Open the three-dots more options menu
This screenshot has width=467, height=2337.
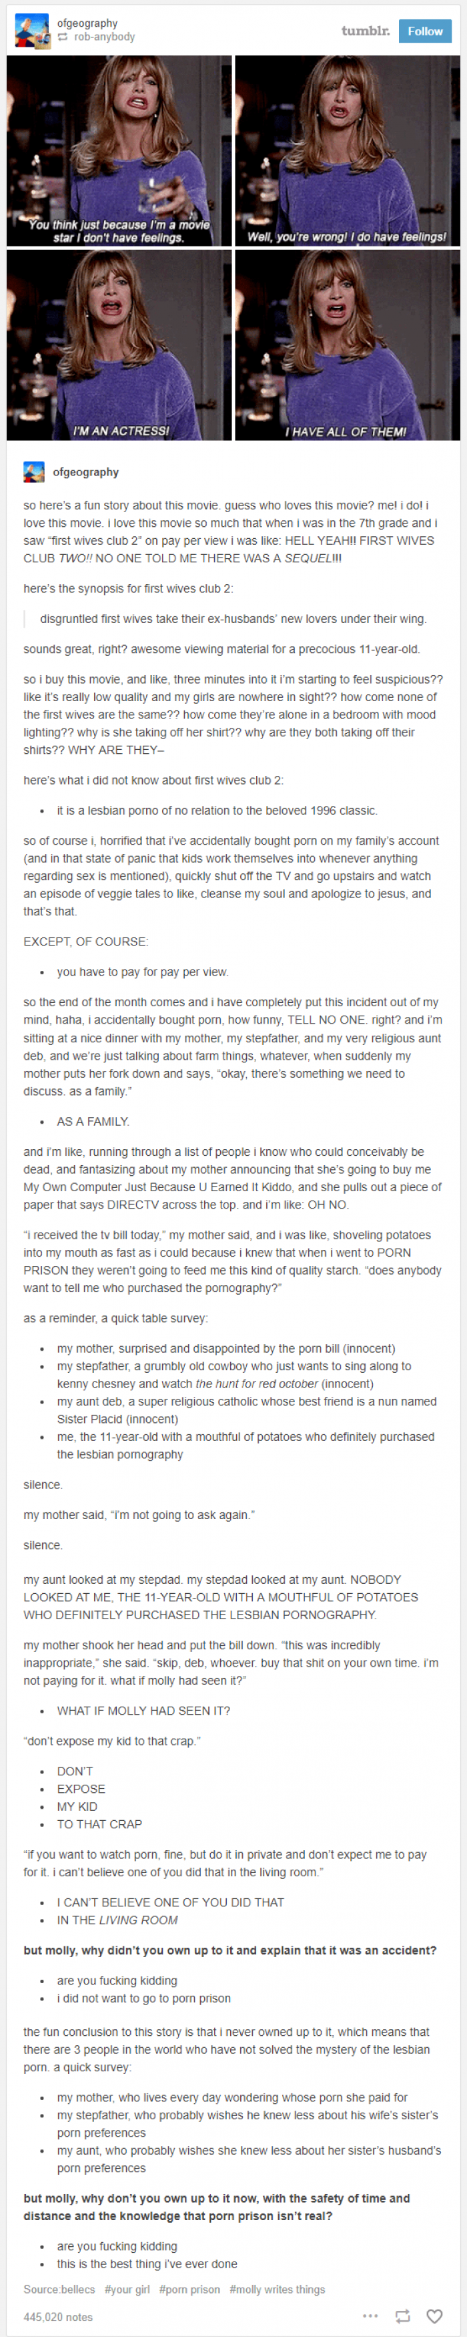(x=371, y=2315)
